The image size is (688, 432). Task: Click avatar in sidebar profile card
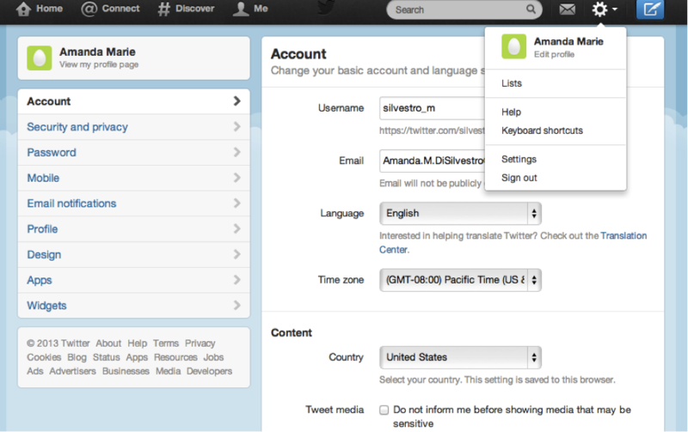point(39,58)
